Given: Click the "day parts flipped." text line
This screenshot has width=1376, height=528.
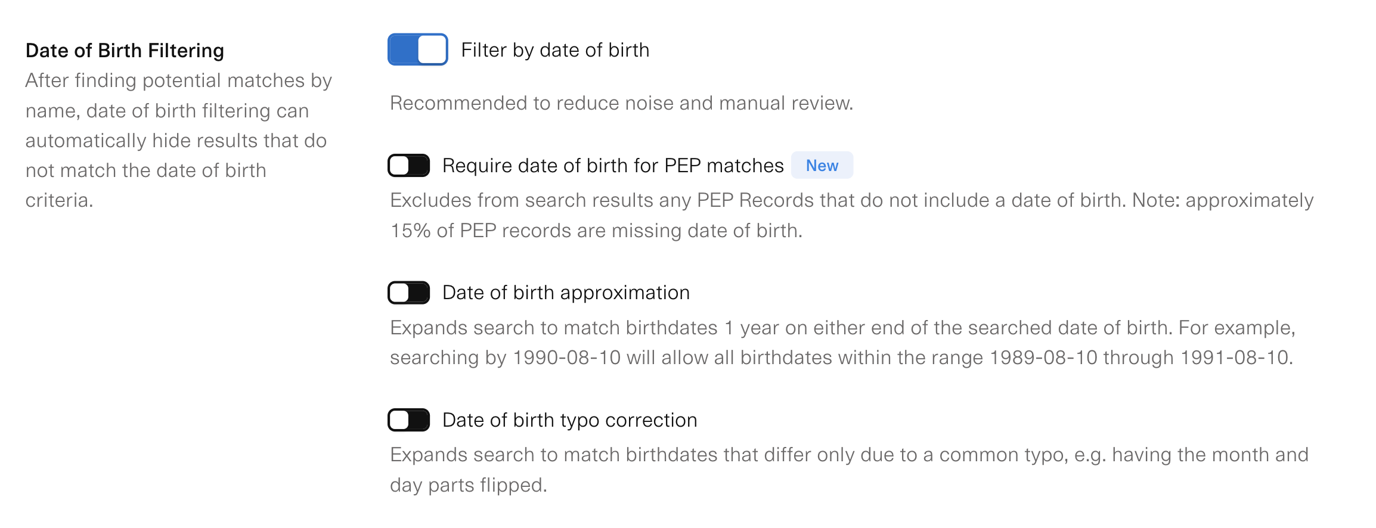Looking at the screenshot, I should [x=468, y=485].
